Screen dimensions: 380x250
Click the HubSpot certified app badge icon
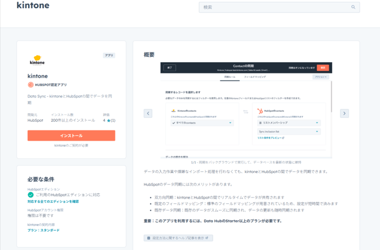pos(30,85)
